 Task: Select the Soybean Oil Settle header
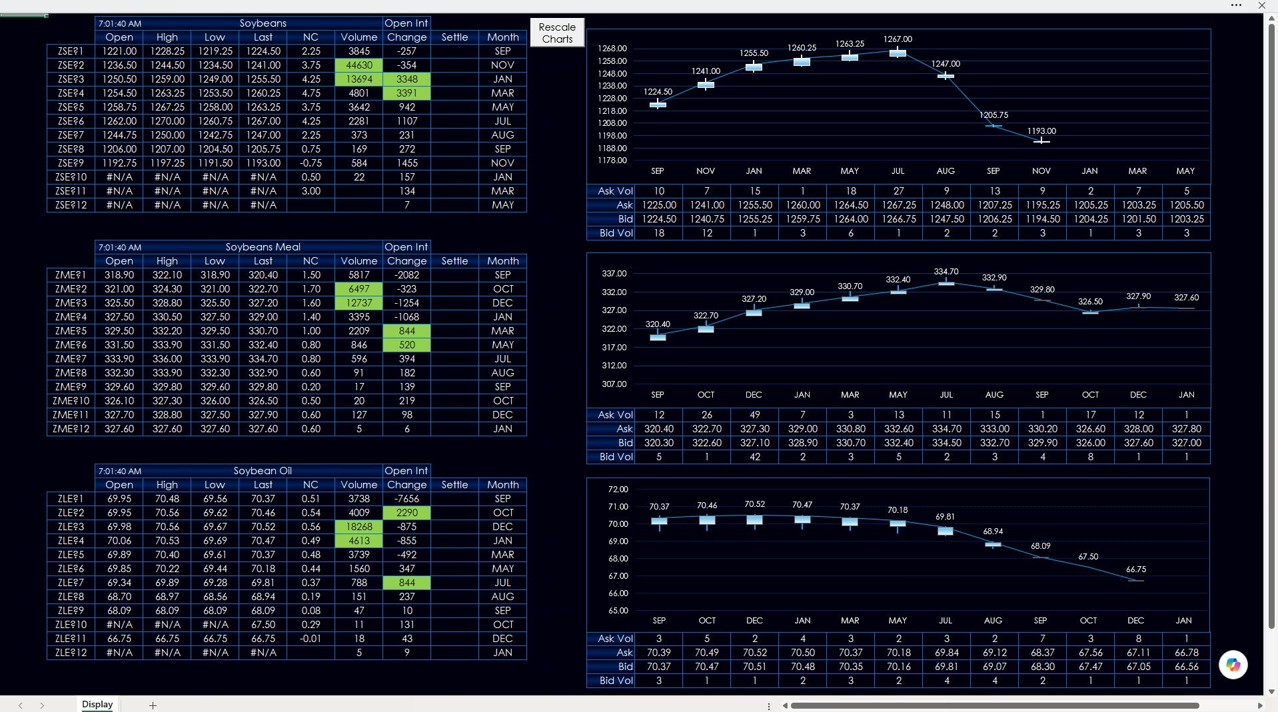tap(454, 485)
